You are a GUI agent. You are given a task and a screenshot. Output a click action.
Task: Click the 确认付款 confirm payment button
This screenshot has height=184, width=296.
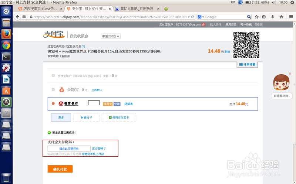pyautogui.click(x=60, y=169)
